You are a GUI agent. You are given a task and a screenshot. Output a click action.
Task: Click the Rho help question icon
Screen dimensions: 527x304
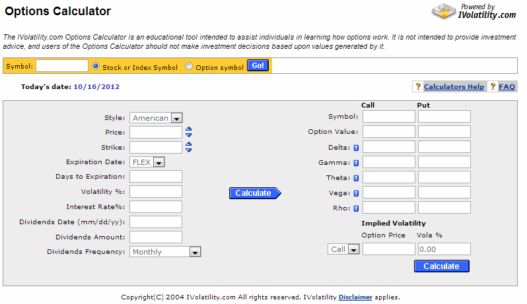(356, 208)
